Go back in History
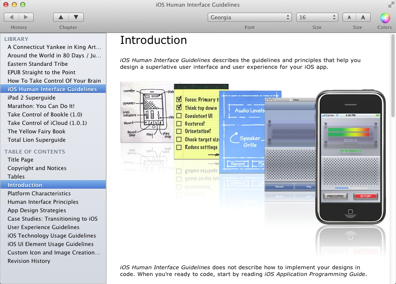 (x=11, y=17)
